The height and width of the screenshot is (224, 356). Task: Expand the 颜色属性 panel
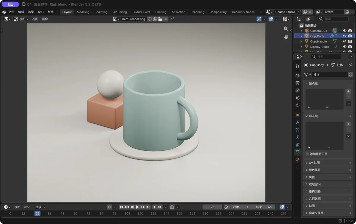click(x=328, y=170)
